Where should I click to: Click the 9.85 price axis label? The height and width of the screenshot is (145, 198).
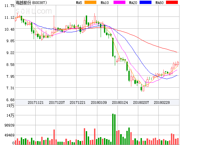10,41
